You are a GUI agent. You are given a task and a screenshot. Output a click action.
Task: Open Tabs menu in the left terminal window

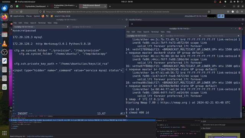(x=49, y=23)
